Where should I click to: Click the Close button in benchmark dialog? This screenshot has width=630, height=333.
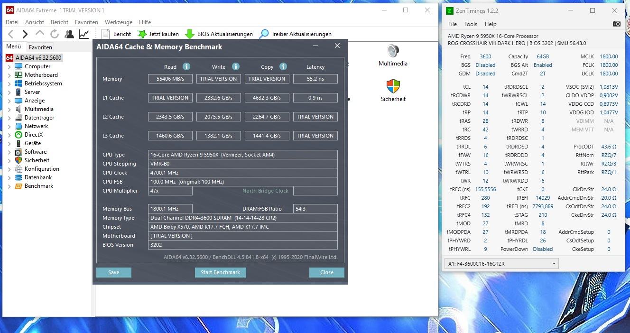326,272
